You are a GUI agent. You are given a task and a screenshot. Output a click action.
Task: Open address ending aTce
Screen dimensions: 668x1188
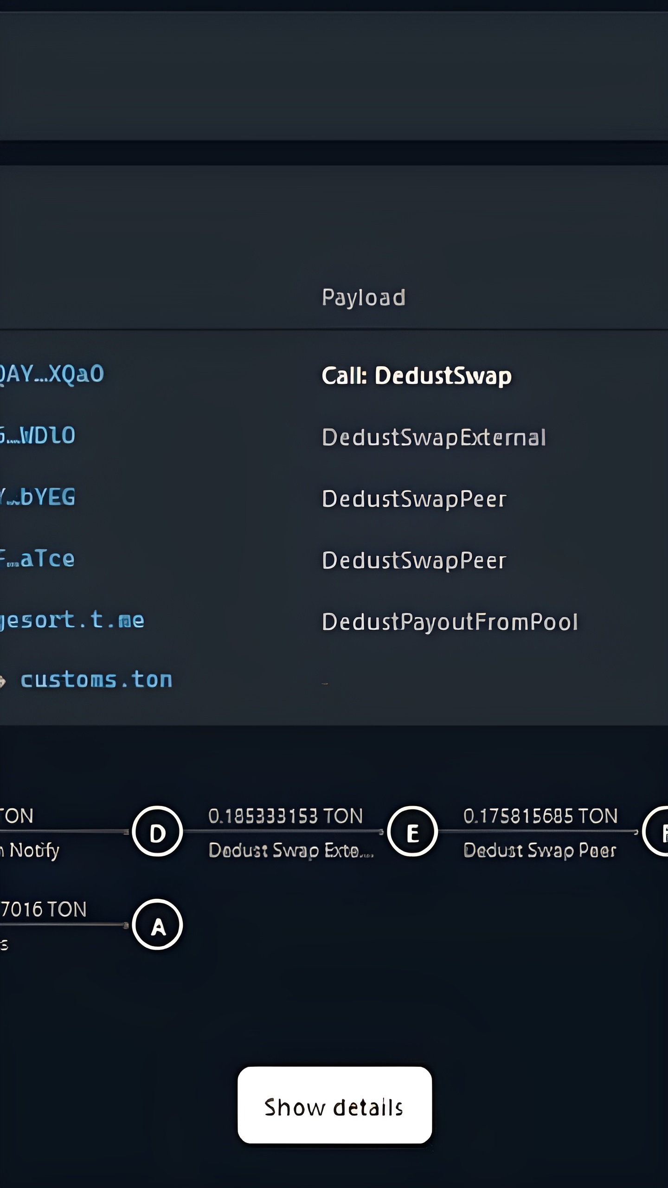pos(38,559)
